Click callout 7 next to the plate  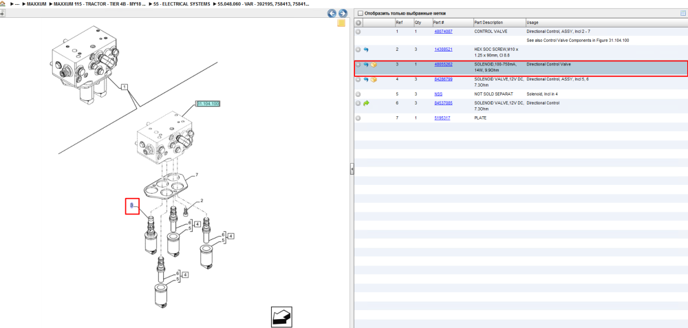[x=197, y=175]
